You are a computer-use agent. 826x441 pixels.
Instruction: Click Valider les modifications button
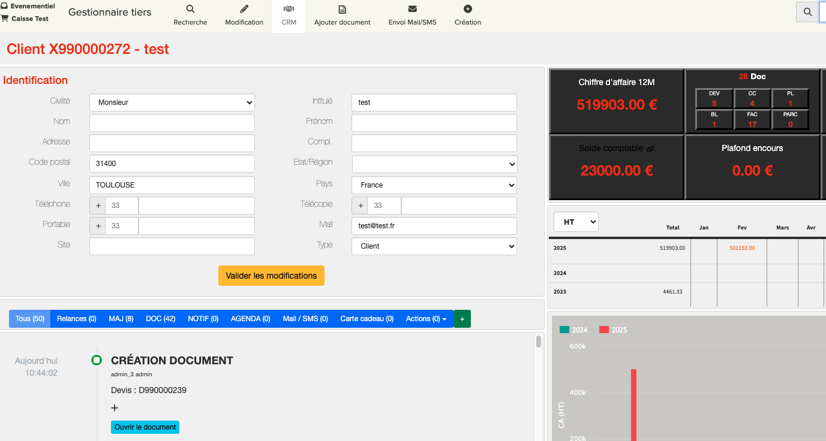(271, 276)
